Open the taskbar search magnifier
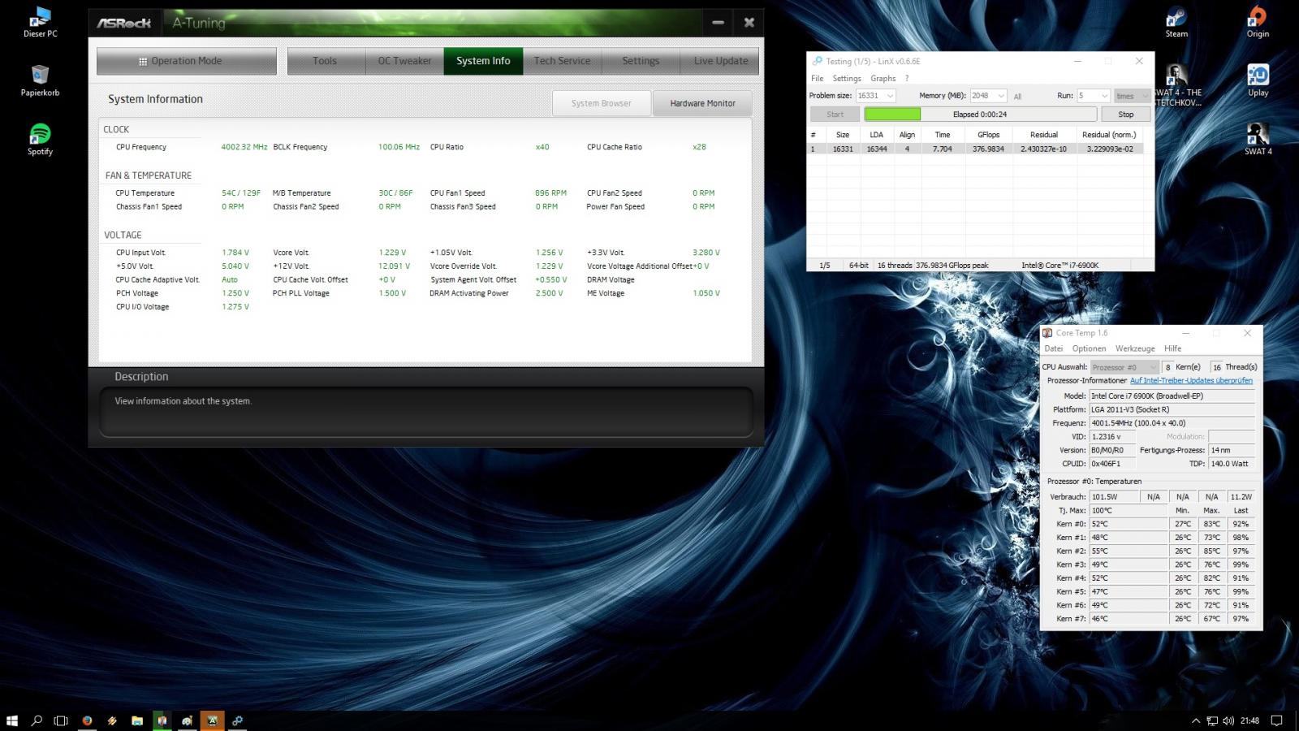 37,720
